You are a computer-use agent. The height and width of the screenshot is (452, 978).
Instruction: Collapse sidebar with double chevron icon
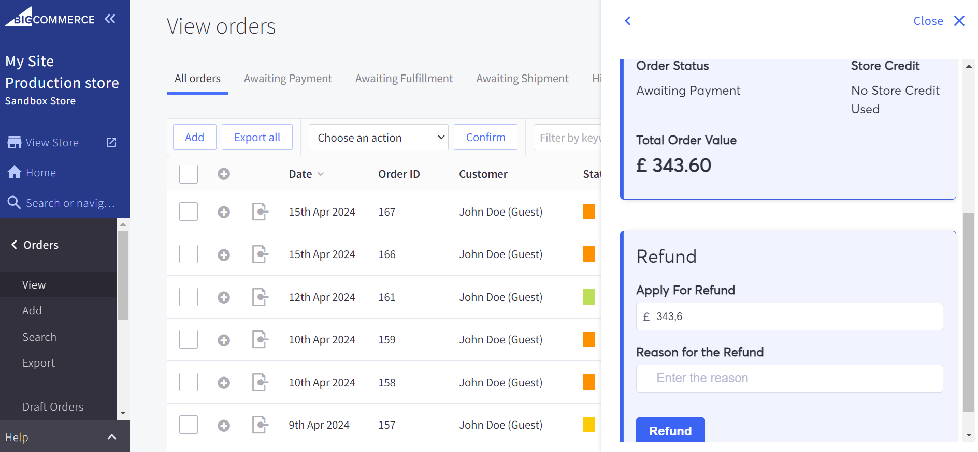click(x=110, y=19)
